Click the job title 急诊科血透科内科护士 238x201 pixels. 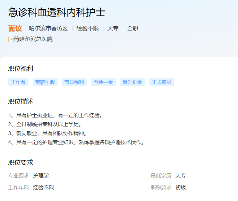pyautogui.click(x=57, y=12)
